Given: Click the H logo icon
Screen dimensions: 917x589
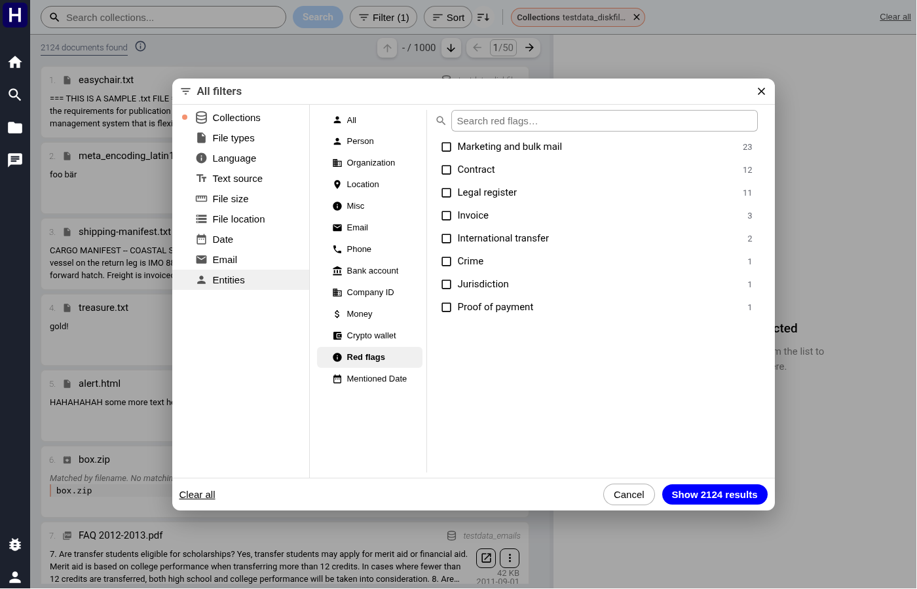Looking at the screenshot, I should pos(15,14).
